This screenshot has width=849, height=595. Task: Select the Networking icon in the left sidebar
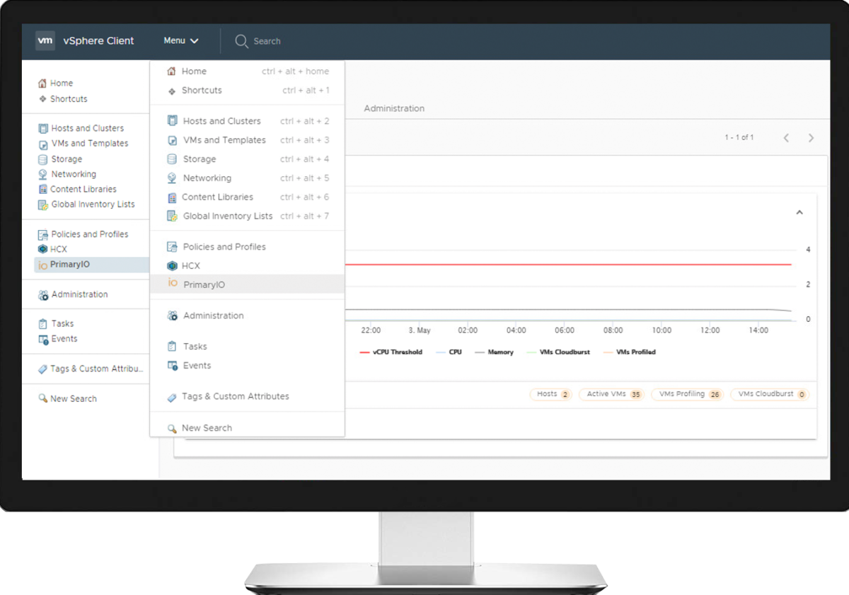pyautogui.click(x=43, y=174)
